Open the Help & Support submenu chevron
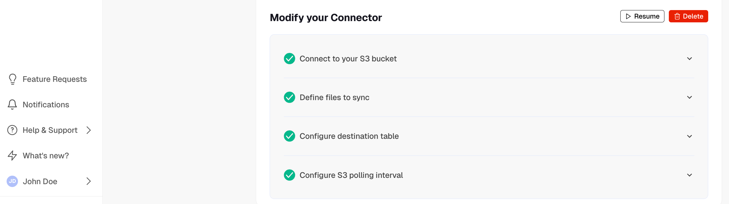Screen dimensions: 729x204 click(x=88, y=130)
